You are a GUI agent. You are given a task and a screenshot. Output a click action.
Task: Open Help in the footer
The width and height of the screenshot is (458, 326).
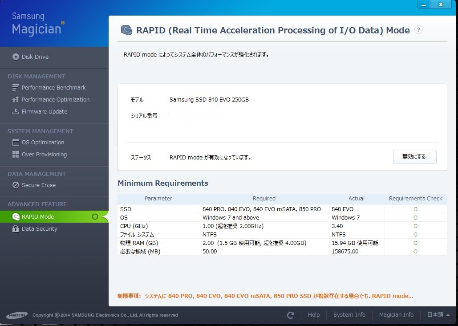click(x=314, y=315)
